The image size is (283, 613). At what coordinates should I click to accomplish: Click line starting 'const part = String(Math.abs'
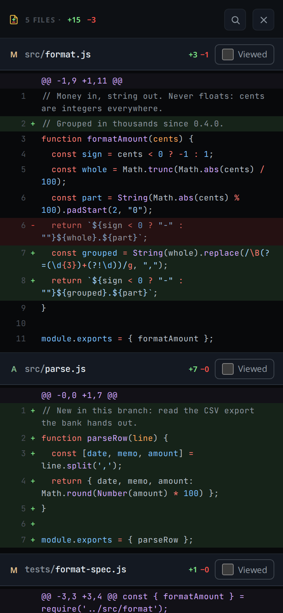141,204
